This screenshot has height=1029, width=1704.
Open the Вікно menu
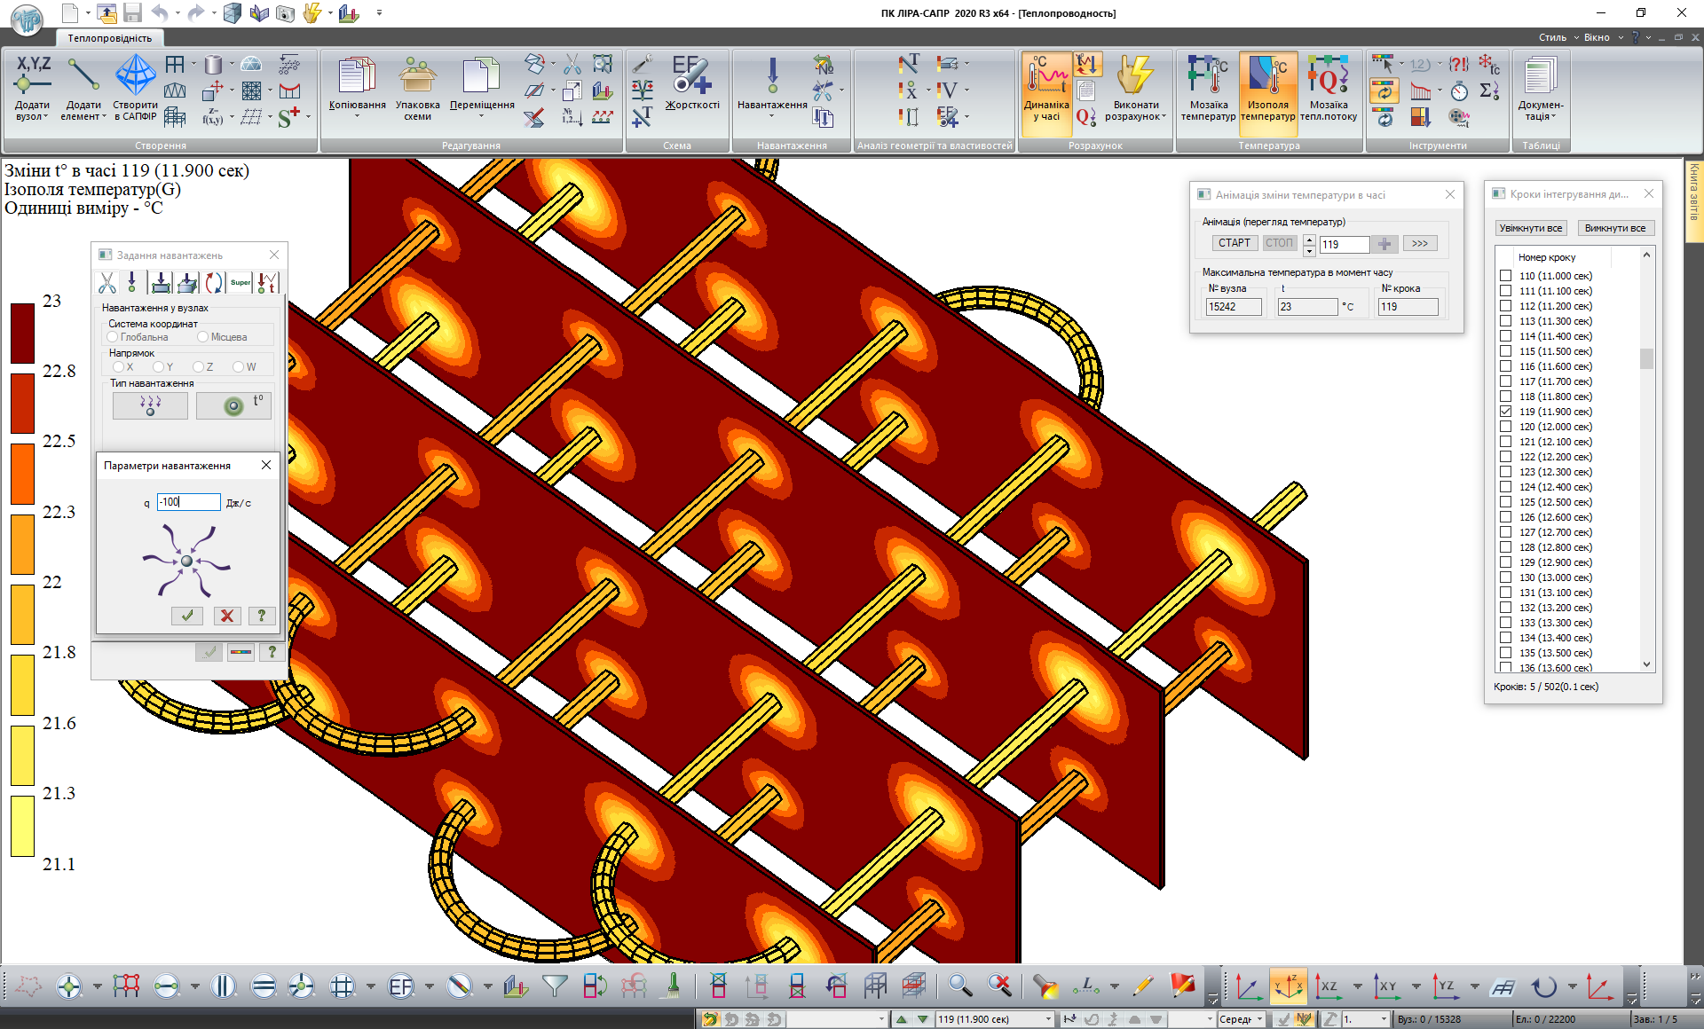1596,37
